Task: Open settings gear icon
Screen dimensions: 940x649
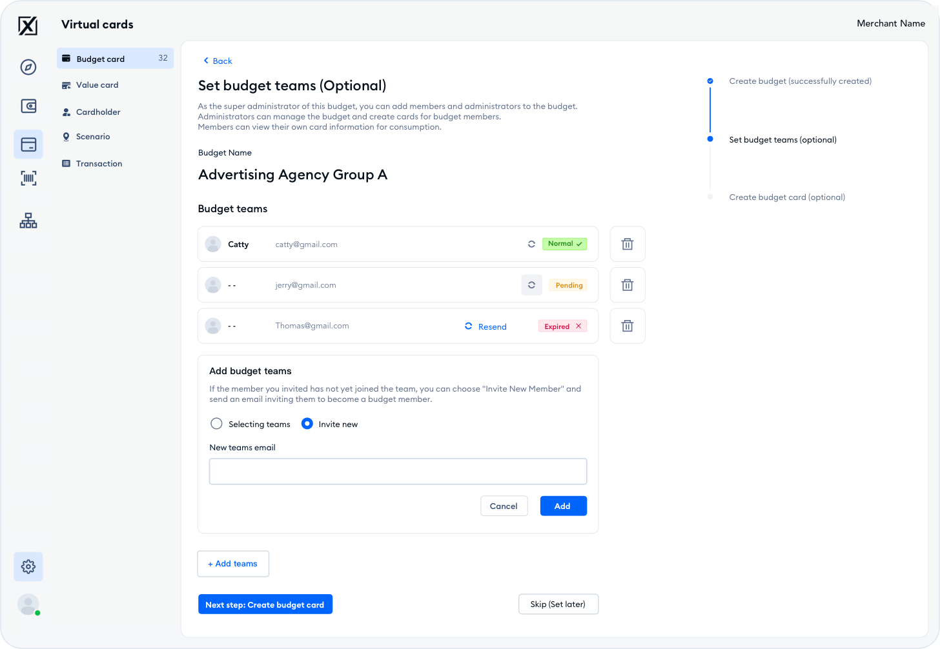Action: click(x=28, y=566)
